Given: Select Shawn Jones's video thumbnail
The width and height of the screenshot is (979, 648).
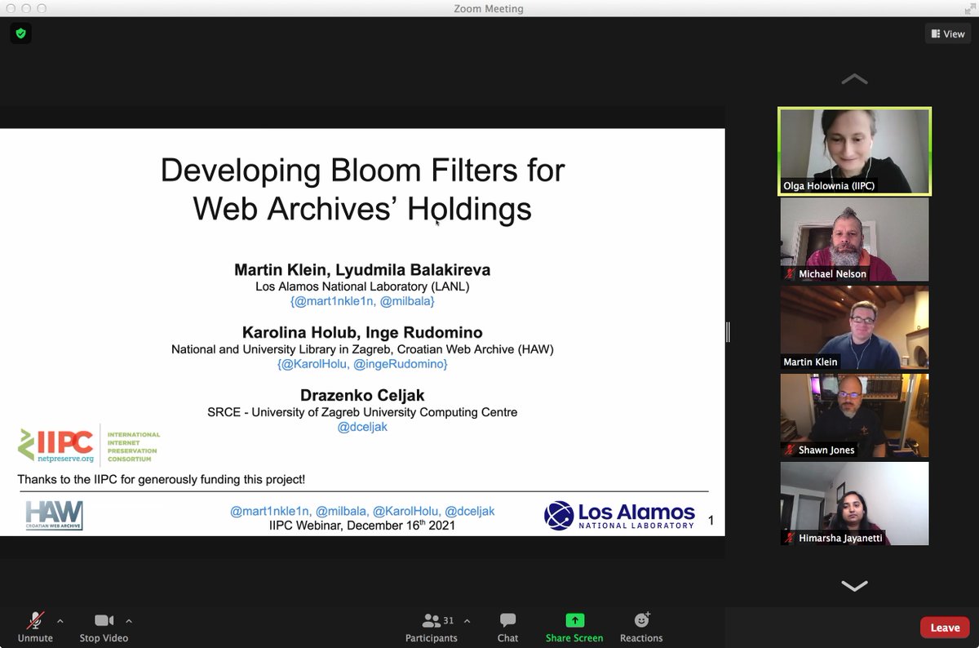Looking at the screenshot, I should point(854,415).
